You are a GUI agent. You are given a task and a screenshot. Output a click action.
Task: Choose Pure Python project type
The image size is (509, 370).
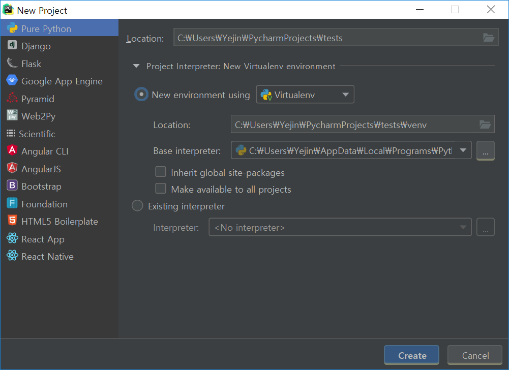click(59, 28)
